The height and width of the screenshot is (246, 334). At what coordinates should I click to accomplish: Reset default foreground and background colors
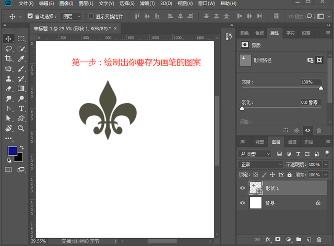pyautogui.click(x=9, y=160)
